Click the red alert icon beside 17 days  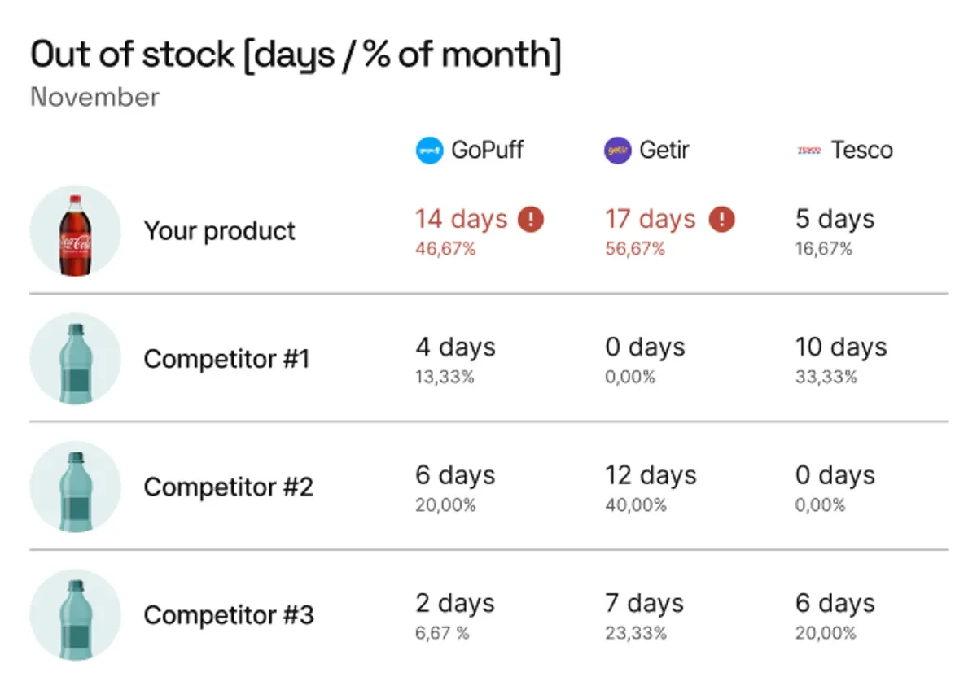tap(721, 219)
